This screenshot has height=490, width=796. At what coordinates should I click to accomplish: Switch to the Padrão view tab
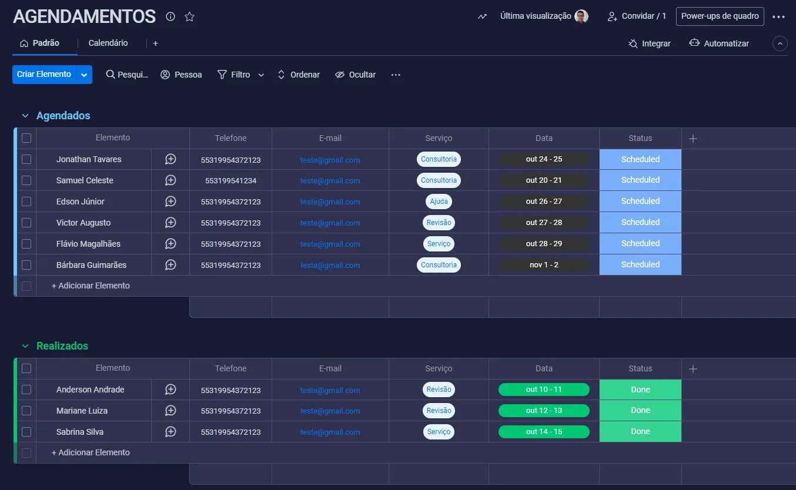click(40, 43)
